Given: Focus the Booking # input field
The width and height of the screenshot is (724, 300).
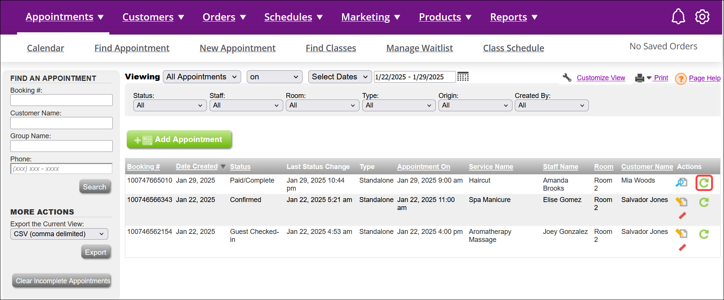Looking at the screenshot, I should (62, 100).
